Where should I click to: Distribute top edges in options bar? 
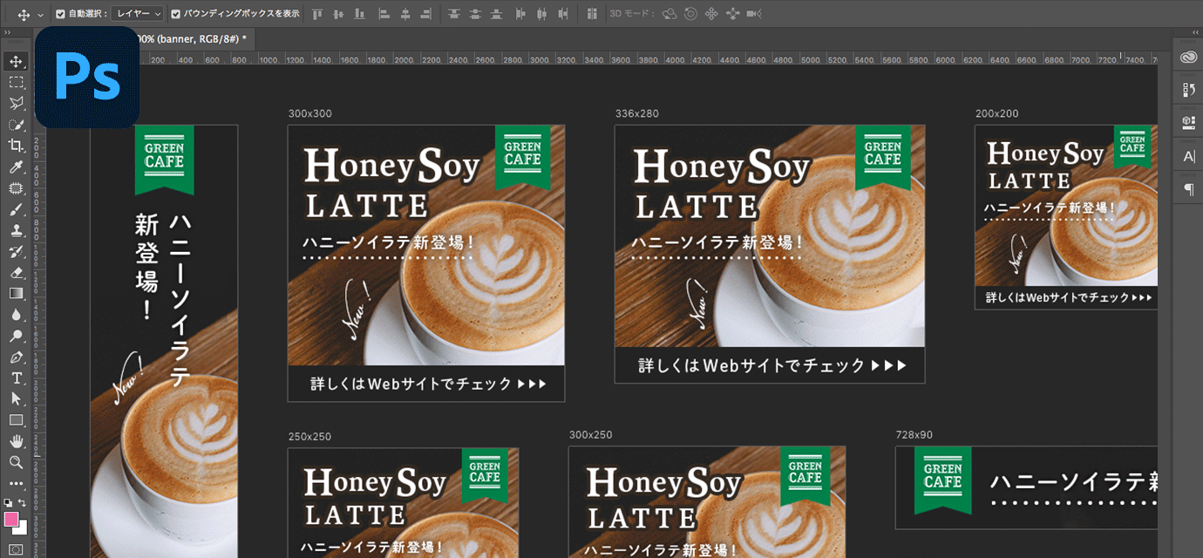[x=454, y=14]
